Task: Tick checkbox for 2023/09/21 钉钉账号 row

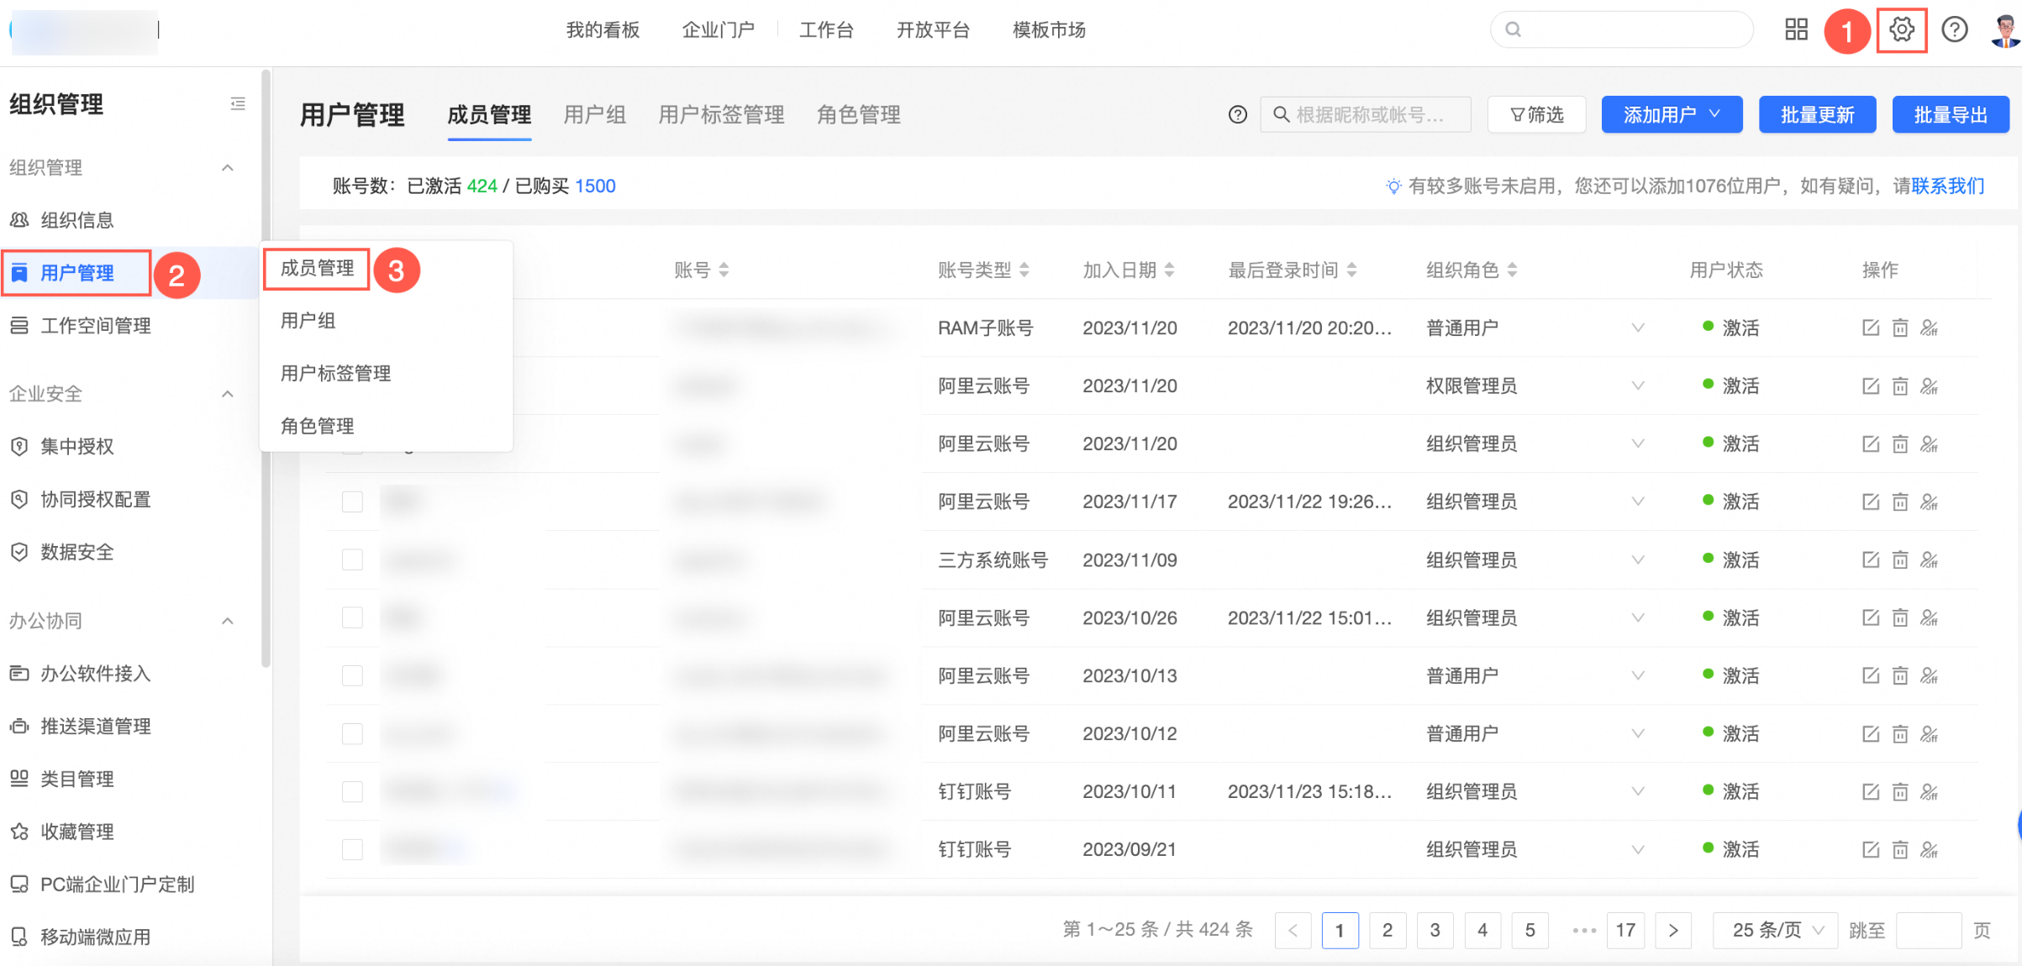Action: [x=352, y=850]
